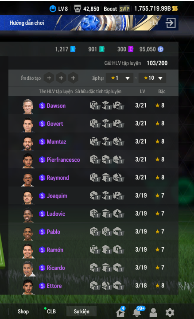
Task: Click the CP points coin icon
Action: [161, 49]
